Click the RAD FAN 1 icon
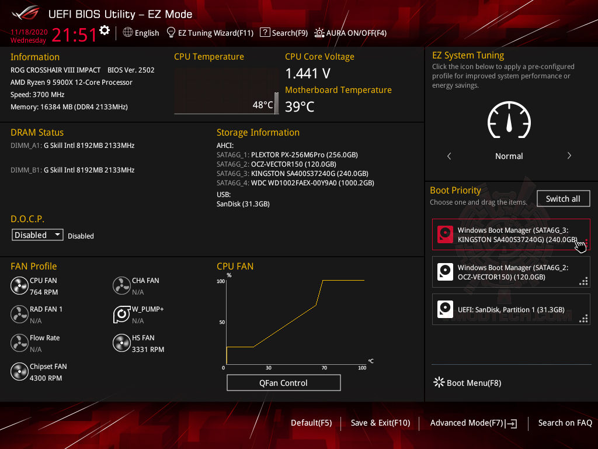Screen dimensions: 598x449 (x=19, y=314)
